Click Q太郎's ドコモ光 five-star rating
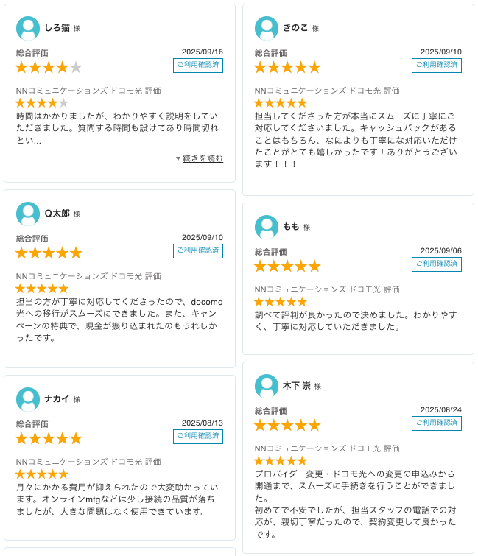The height and width of the screenshot is (556, 478). [x=41, y=289]
